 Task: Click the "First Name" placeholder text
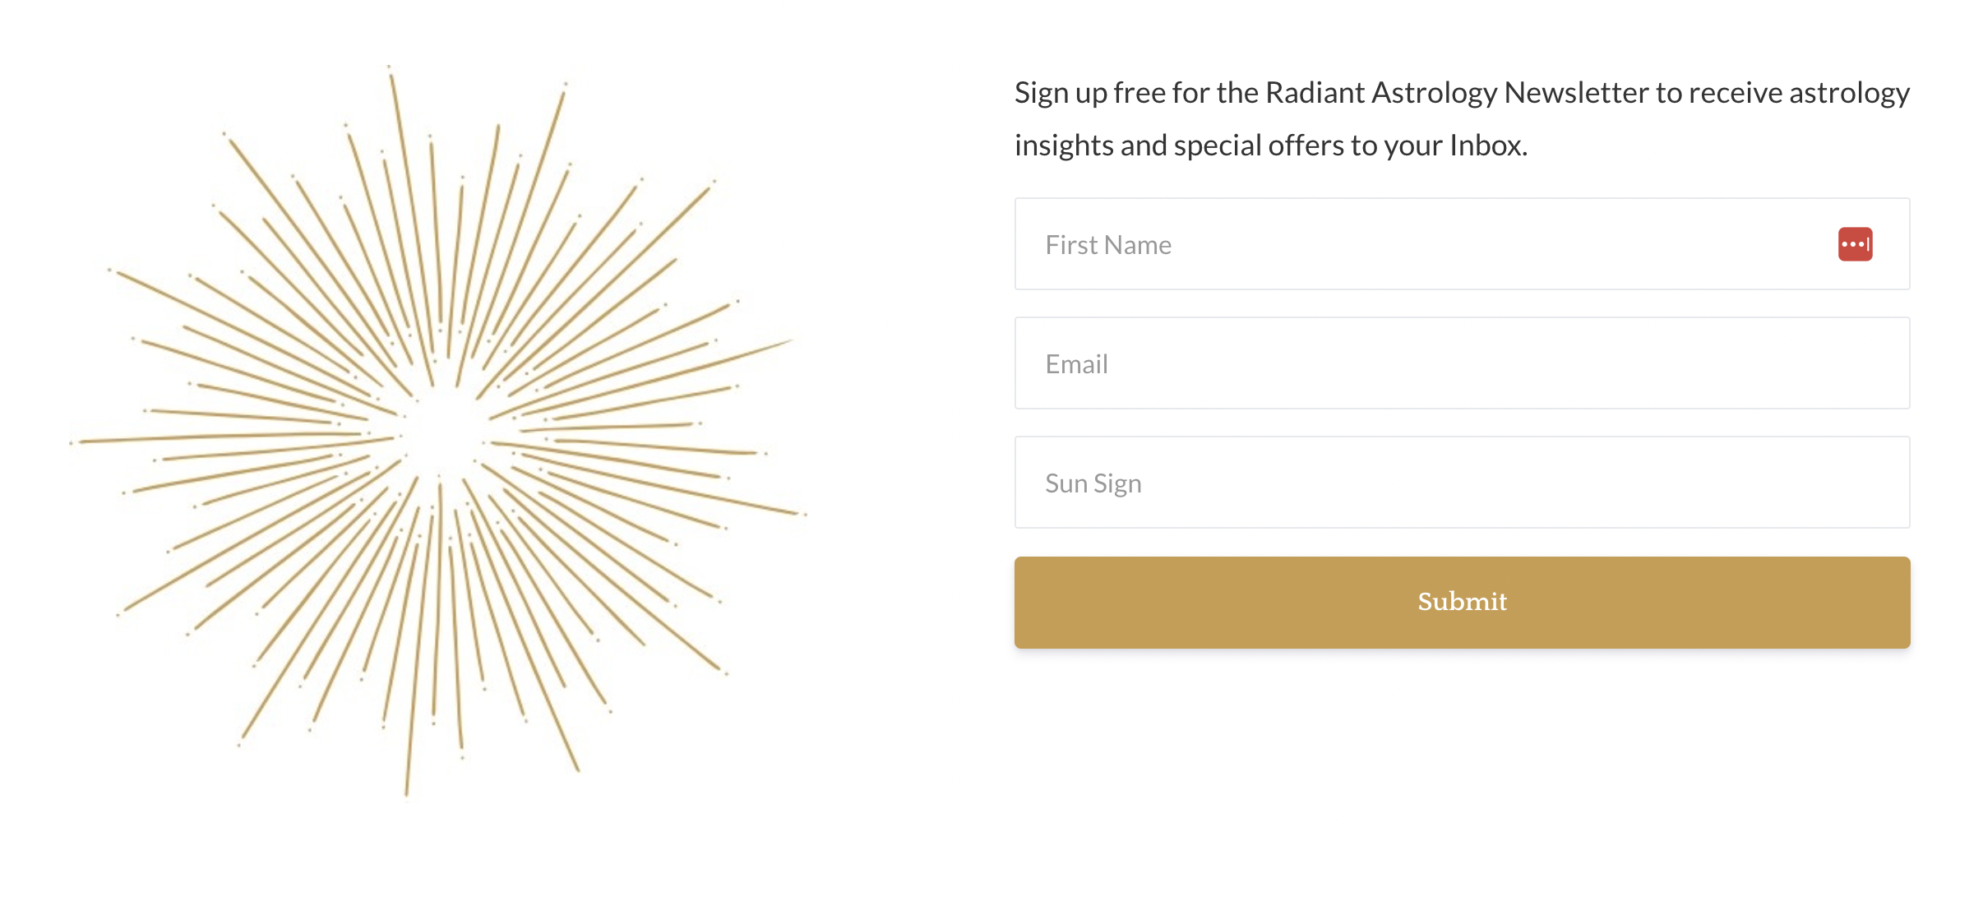(1107, 245)
